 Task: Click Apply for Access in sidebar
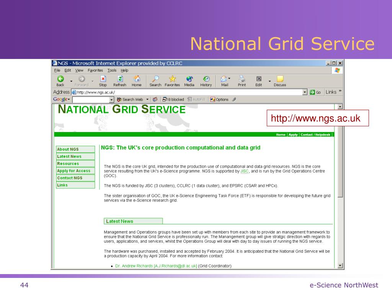click(75, 171)
